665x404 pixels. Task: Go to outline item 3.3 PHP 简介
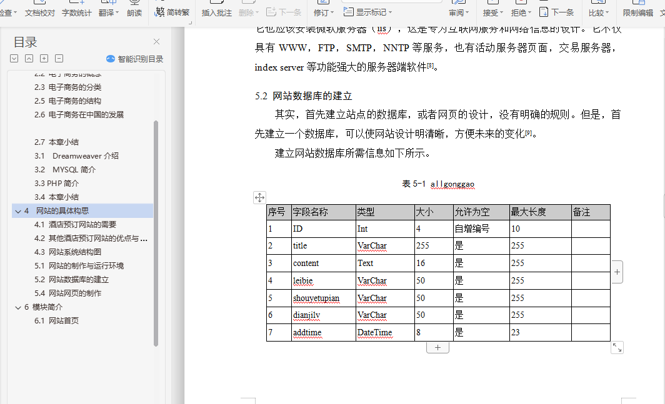pos(56,184)
